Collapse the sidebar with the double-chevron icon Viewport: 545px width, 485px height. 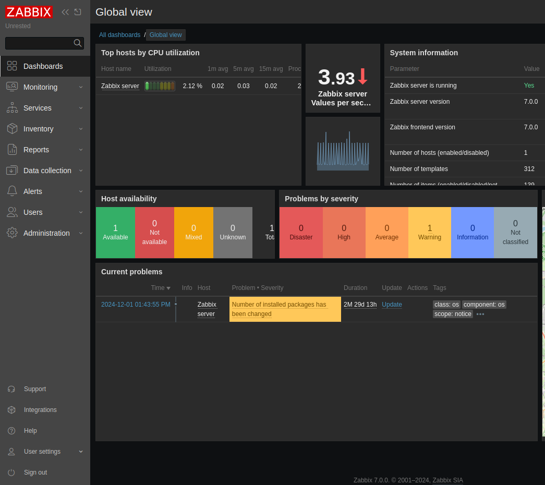[x=65, y=12]
